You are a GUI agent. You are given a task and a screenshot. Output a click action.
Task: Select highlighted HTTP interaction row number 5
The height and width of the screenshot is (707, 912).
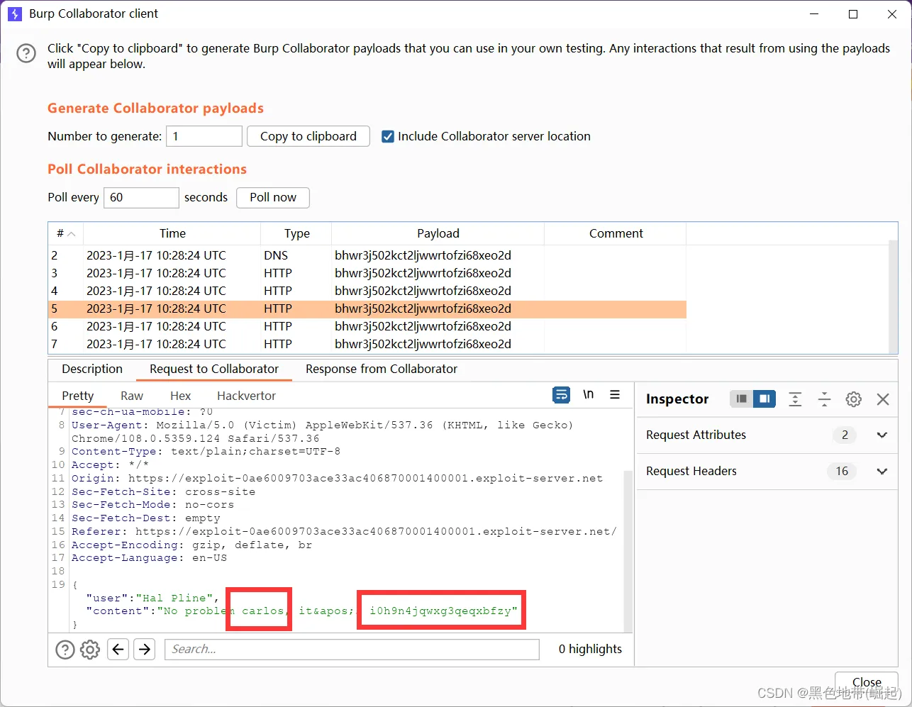coord(367,308)
